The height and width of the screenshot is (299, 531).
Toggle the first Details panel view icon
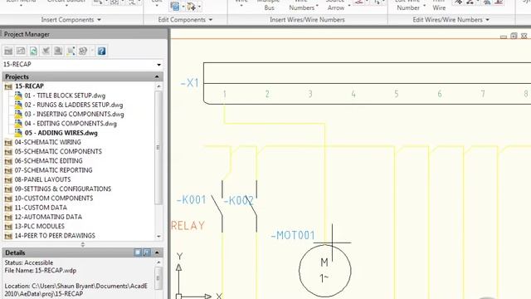(x=138, y=252)
